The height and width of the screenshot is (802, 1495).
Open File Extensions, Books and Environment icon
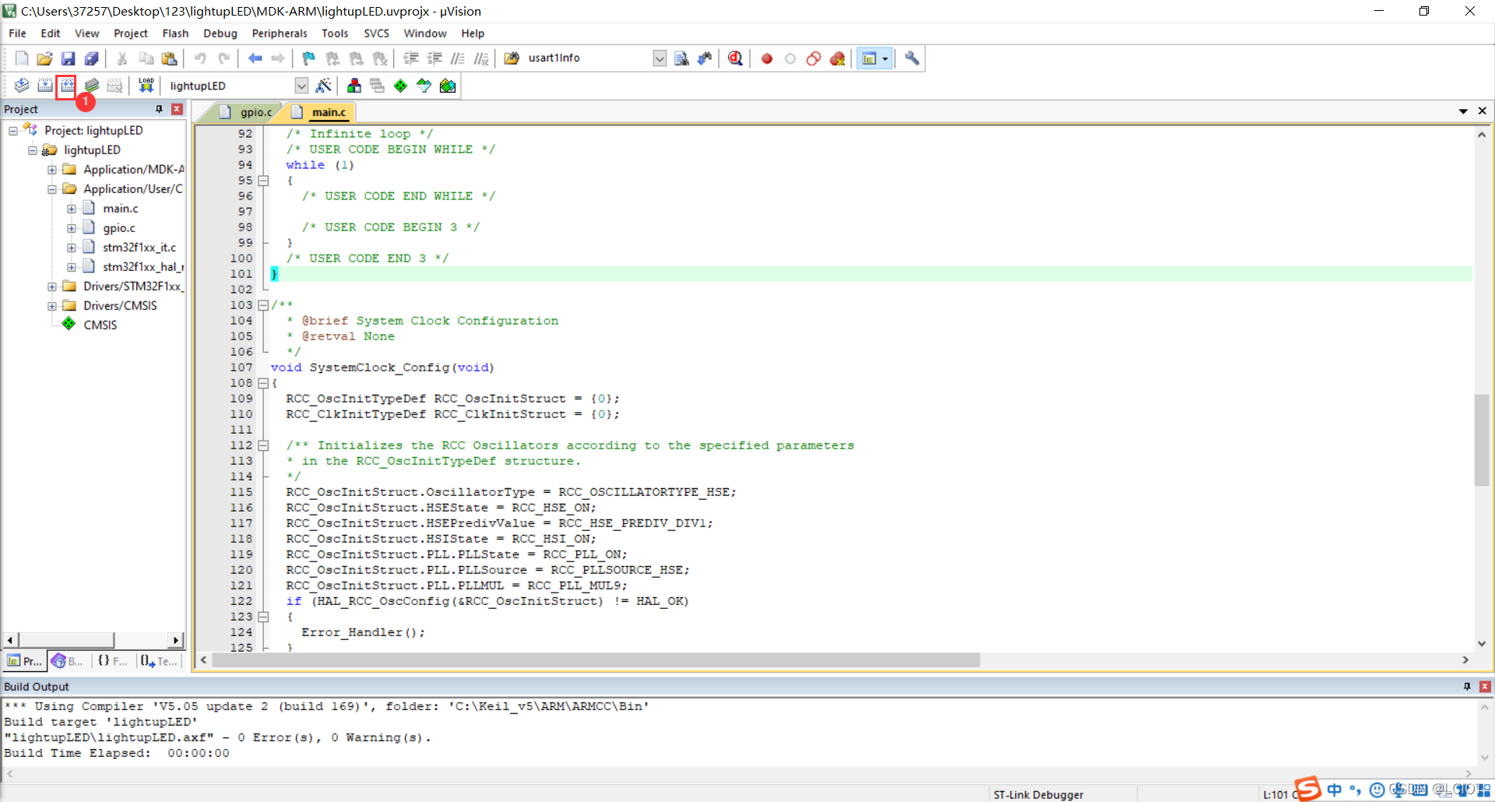coord(354,86)
